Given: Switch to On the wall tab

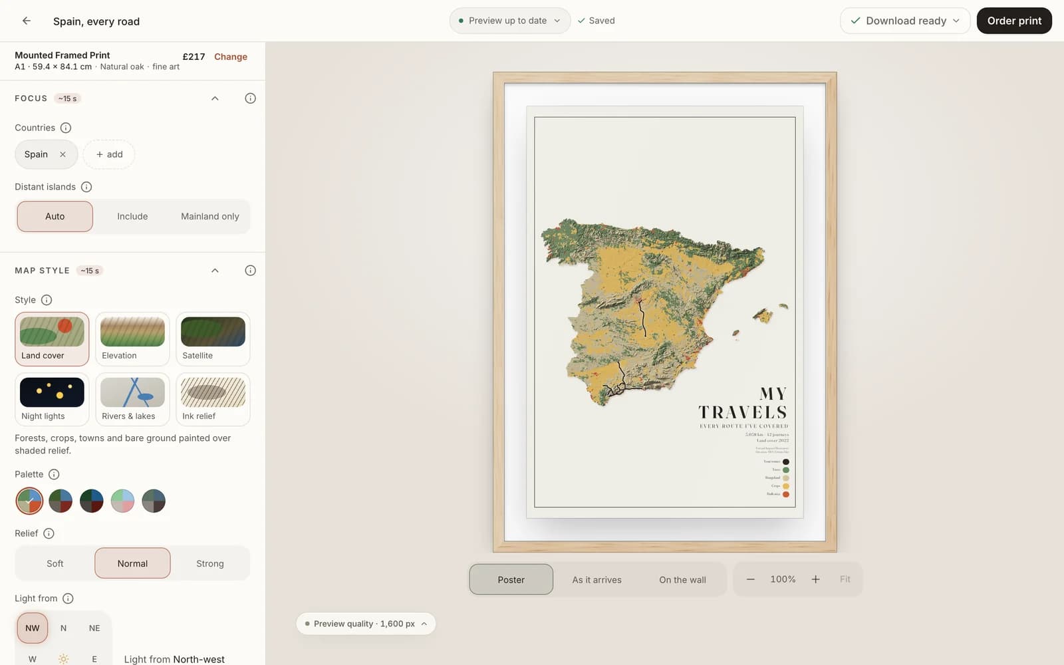Looking at the screenshot, I should coord(682,579).
